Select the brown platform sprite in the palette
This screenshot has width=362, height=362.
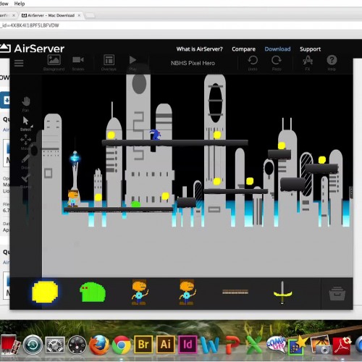click(235, 292)
